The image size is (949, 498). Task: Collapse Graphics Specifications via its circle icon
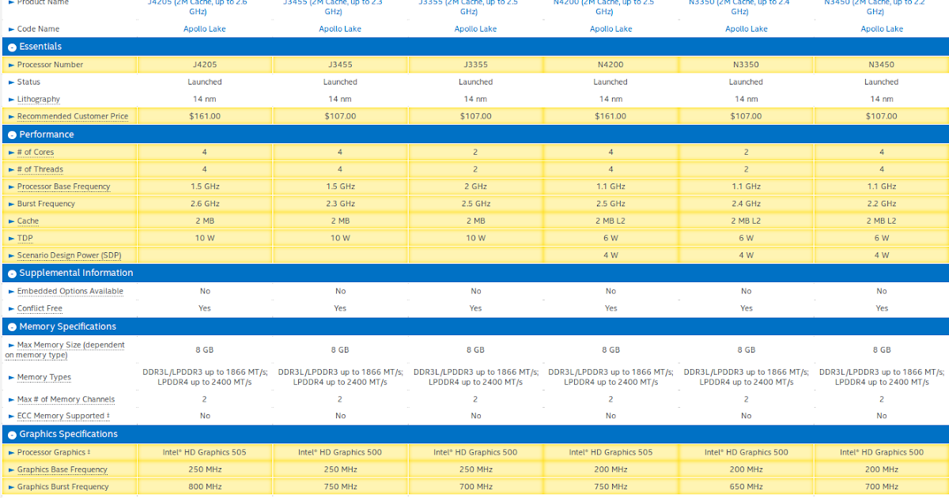point(12,435)
